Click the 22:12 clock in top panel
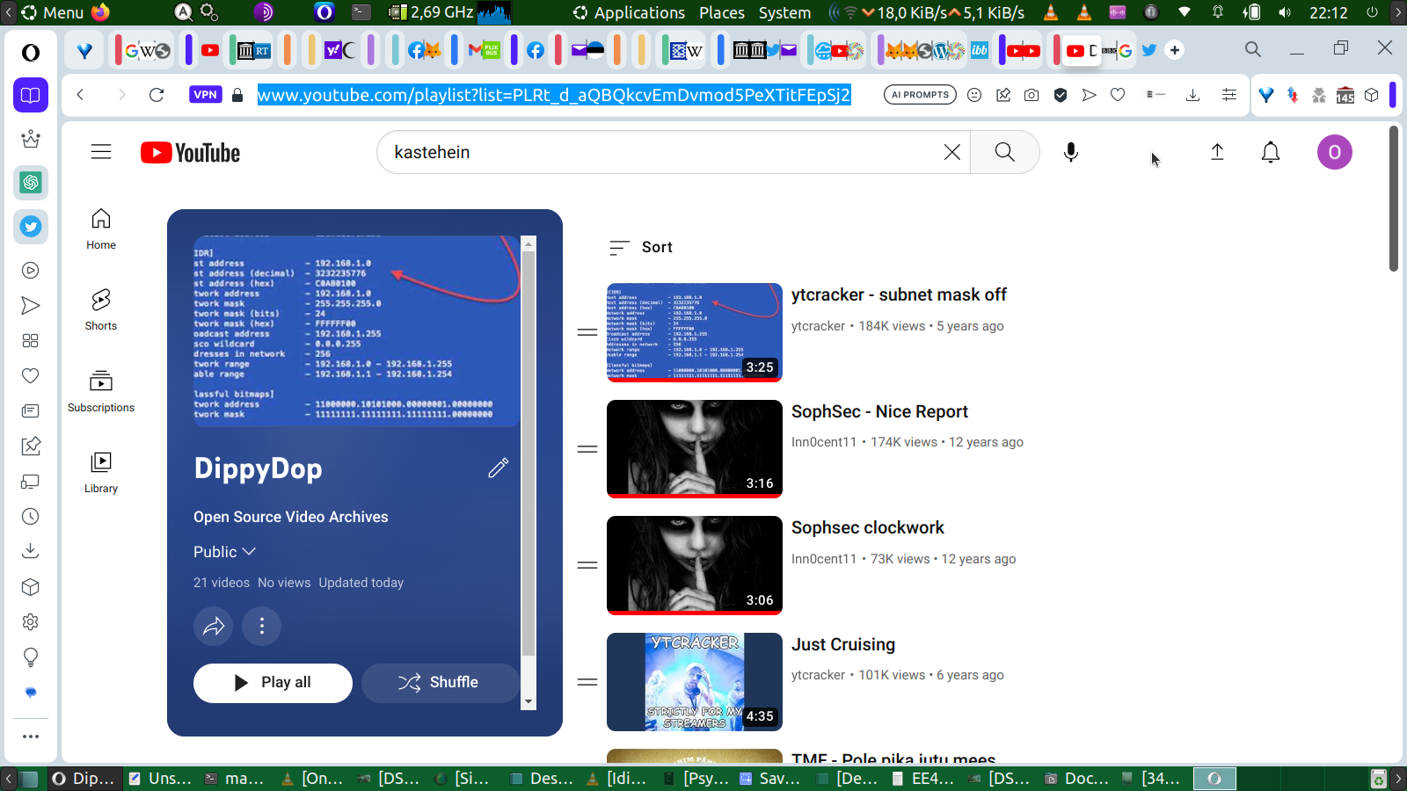This screenshot has width=1407, height=791. coord(1328,12)
